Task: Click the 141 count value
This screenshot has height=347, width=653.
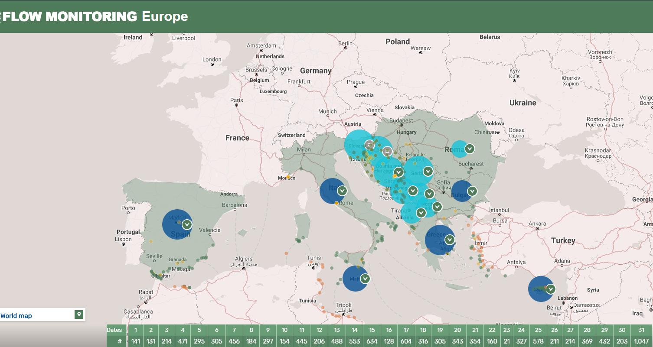Action: pos(135,341)
